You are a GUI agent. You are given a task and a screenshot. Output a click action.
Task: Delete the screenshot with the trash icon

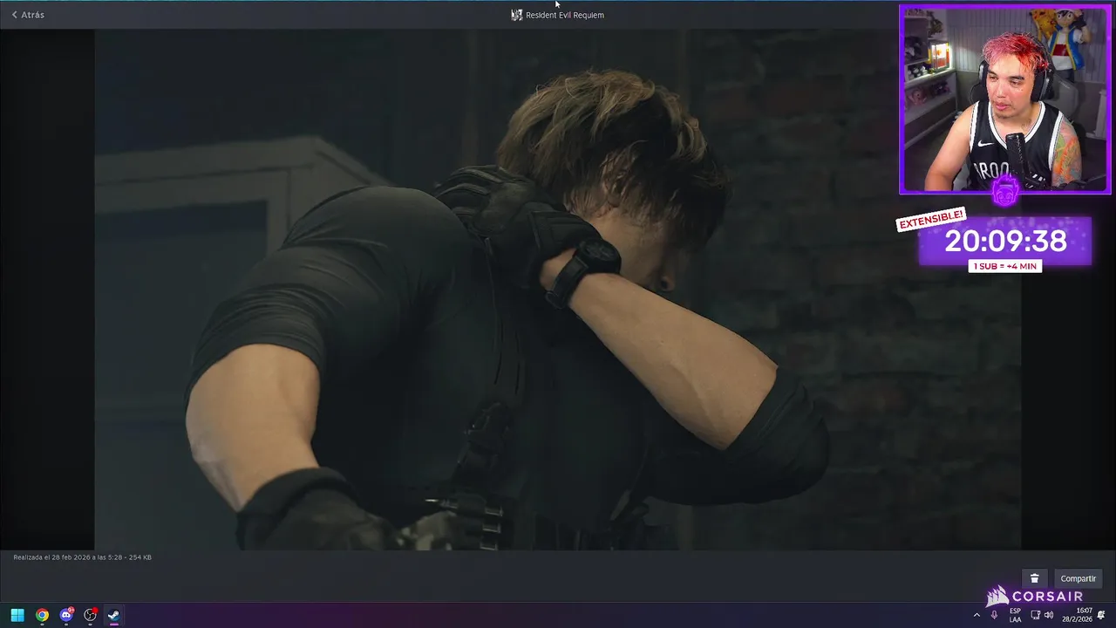(x=1034, y=578)
